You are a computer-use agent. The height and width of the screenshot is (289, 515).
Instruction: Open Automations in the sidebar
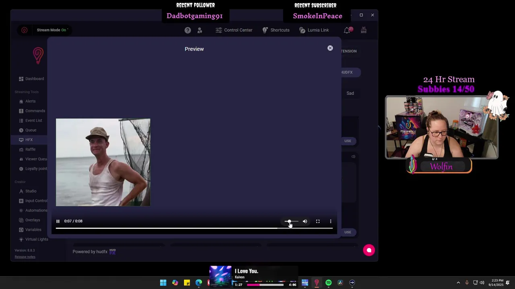tap(33, 210)
